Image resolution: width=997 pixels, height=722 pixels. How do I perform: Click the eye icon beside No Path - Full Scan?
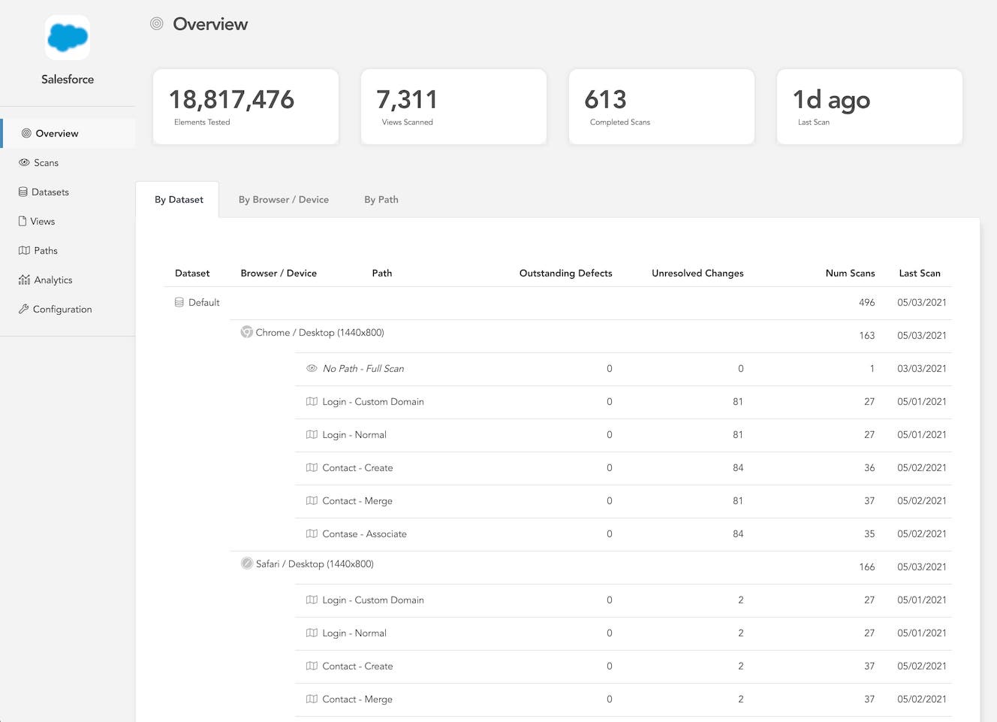pyautogui.click(x=312, y=368)
